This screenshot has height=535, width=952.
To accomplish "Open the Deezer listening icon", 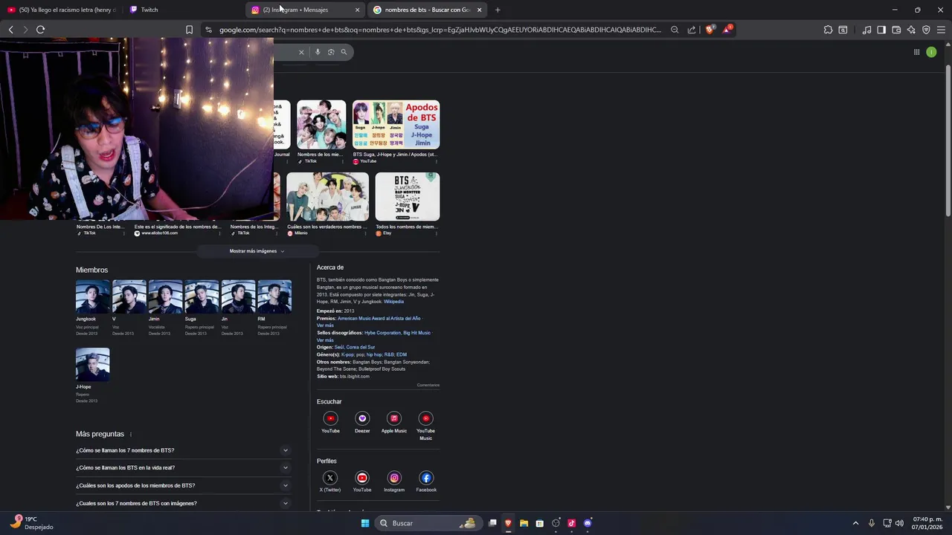I will coord(362,418).
